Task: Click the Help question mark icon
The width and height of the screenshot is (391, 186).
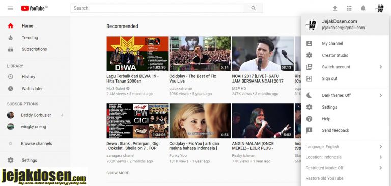Action: point(309,119)
